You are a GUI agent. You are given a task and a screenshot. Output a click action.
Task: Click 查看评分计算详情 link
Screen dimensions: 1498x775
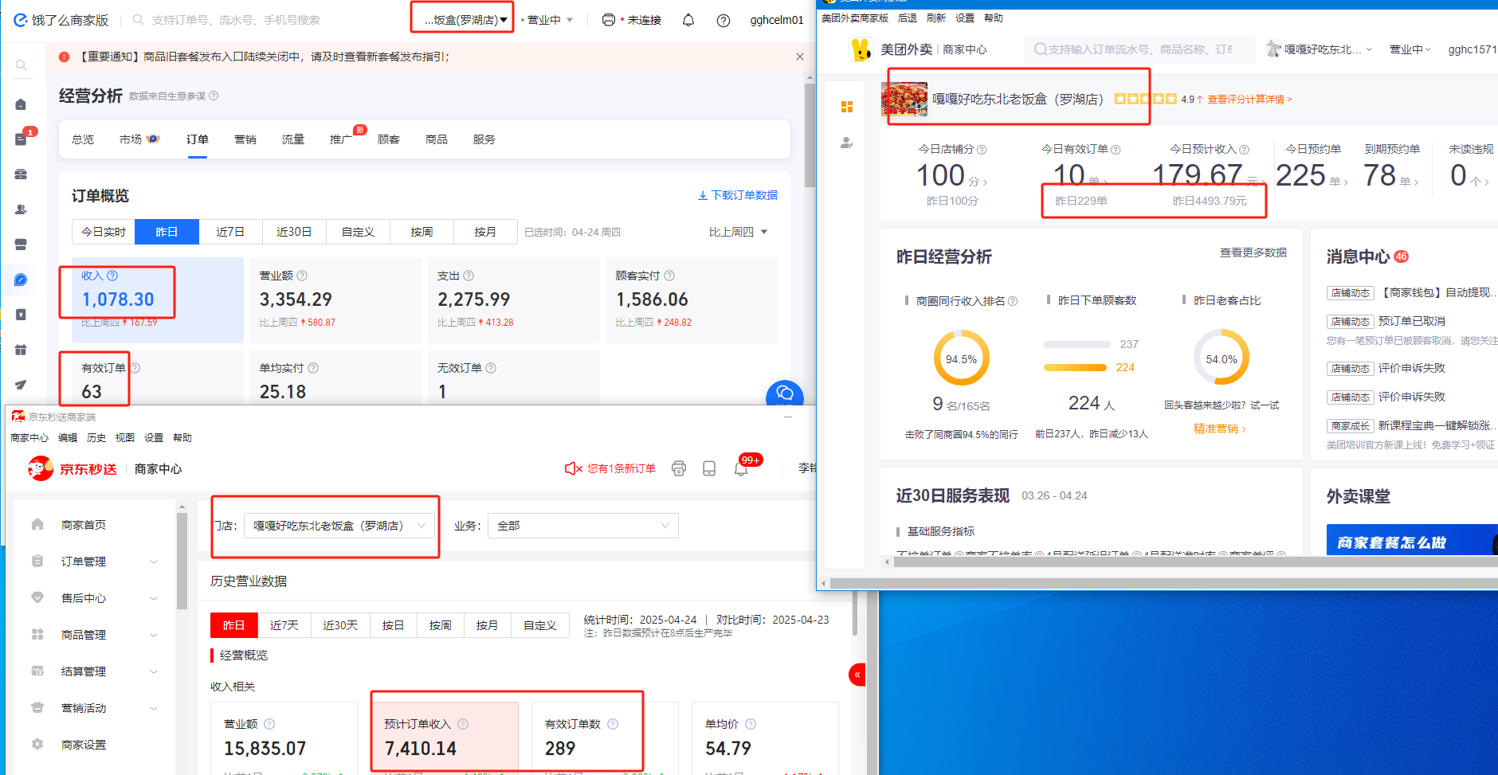(x=1249, y=100)
